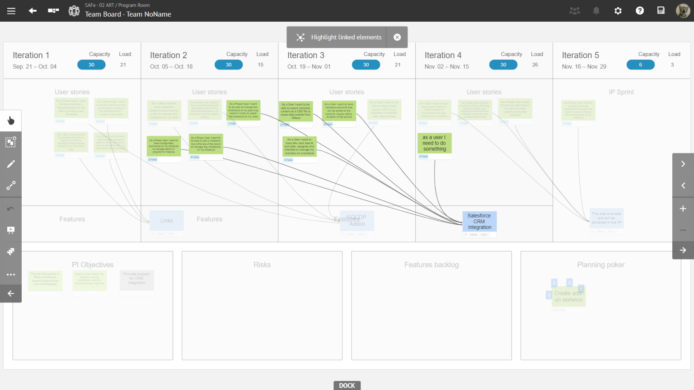Image resolution: width=694 pixels, height=390 pixels.
Task: Select the pencil drawing tool
Action: point(11,164)
